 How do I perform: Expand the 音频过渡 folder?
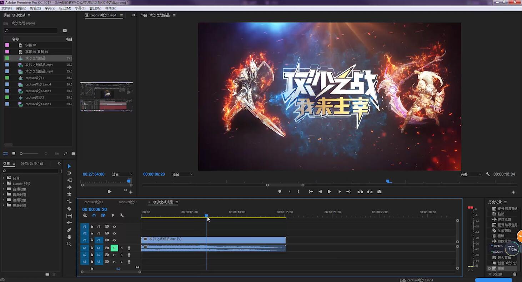click(x=4, y=194)
